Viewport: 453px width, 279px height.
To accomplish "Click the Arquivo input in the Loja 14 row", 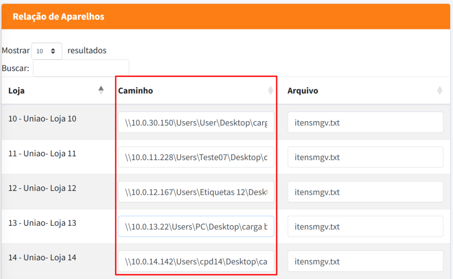I will click(365, 261).
